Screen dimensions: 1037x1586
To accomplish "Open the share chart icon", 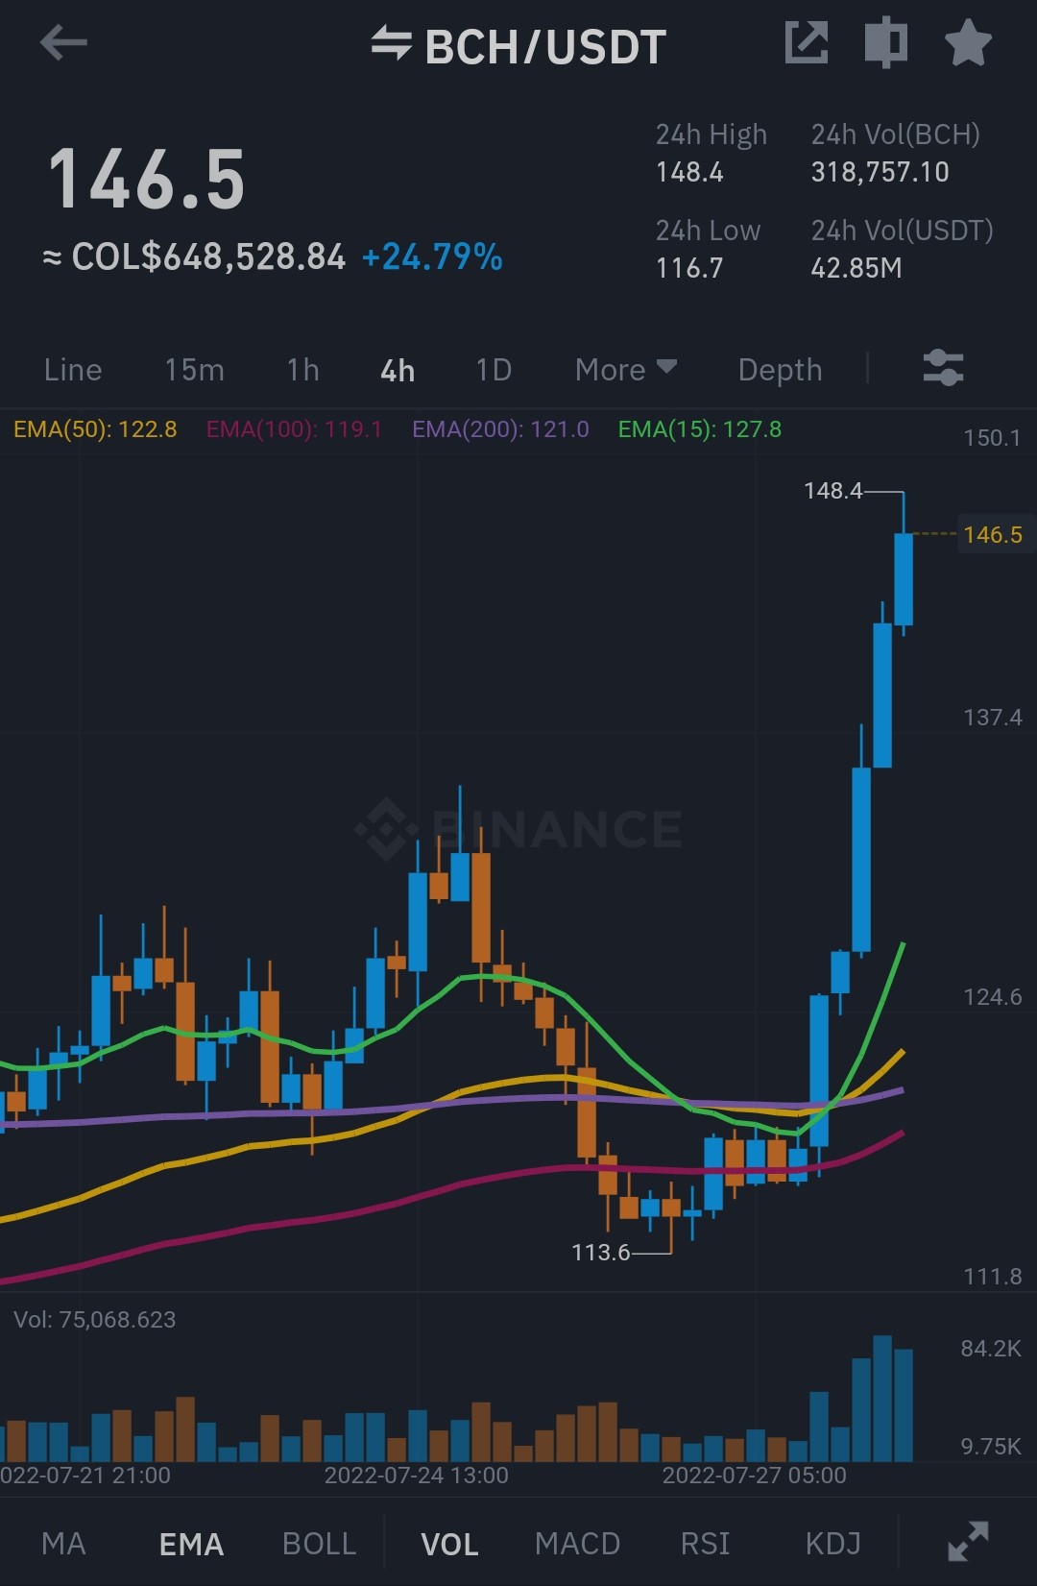I will coord(807,43).
